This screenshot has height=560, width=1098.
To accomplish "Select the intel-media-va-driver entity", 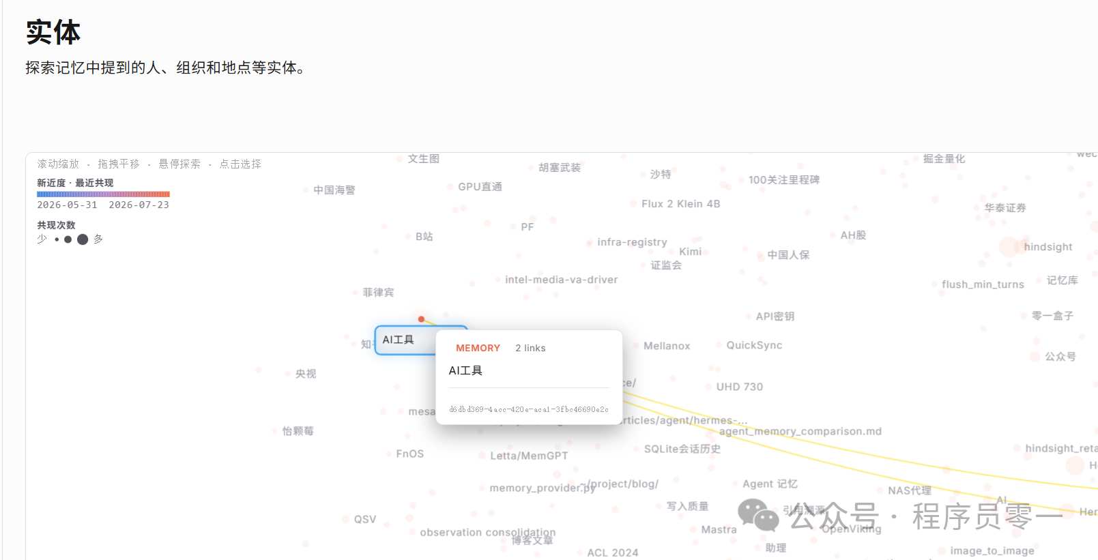I will pyautogui.click(x=561, y=280).
